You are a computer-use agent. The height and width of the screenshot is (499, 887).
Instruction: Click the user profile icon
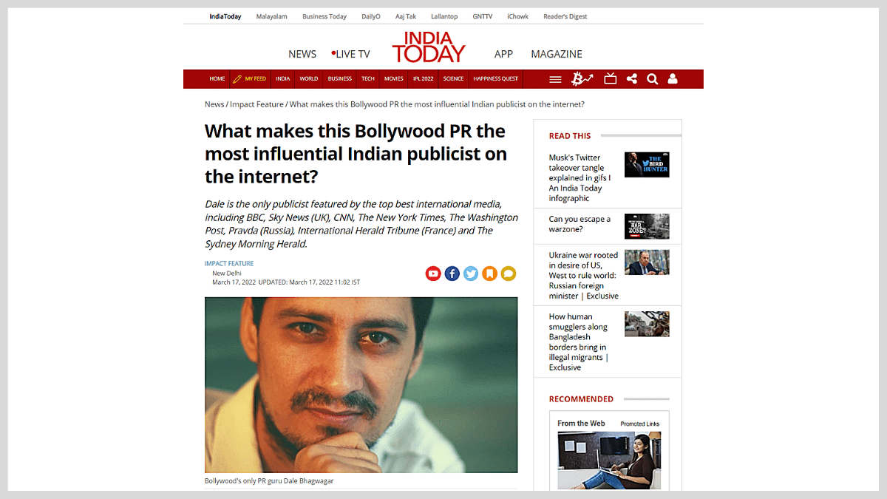673,79
